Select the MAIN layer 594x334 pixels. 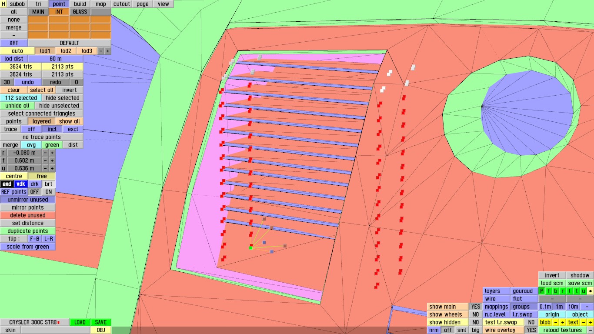[x=38, y=12]
